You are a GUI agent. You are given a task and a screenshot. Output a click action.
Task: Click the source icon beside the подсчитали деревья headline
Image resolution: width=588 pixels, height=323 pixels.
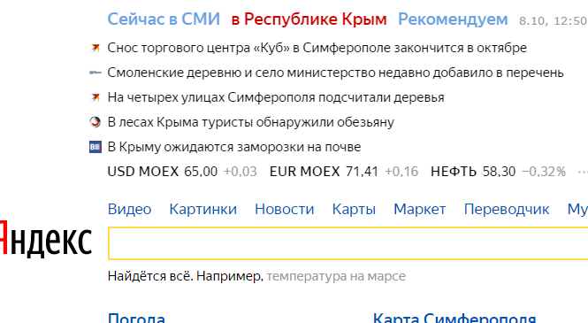tap(95, 97)
